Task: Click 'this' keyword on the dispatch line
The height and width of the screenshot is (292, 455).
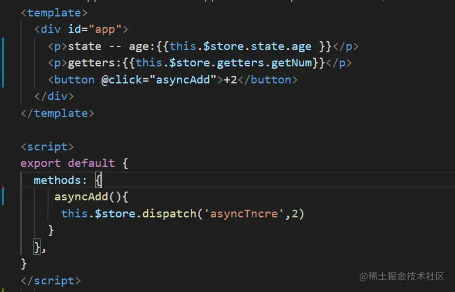Action: (75, 214)
